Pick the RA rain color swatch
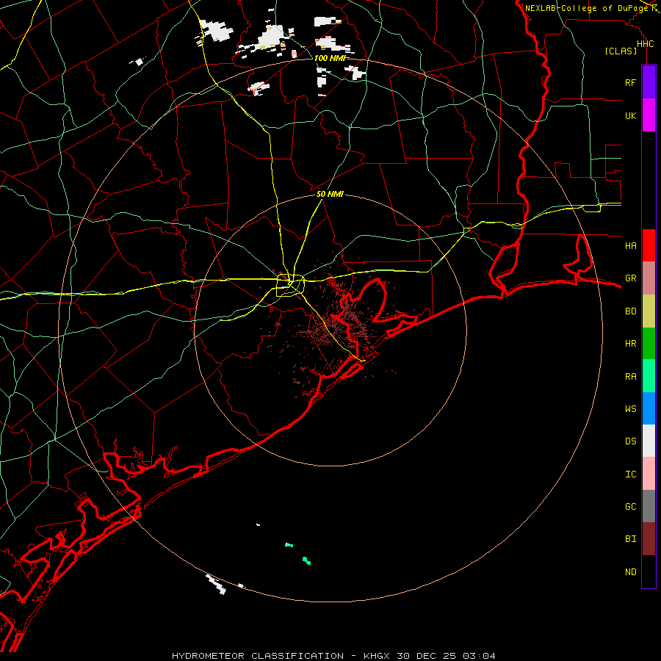 [x=649, y=376]
